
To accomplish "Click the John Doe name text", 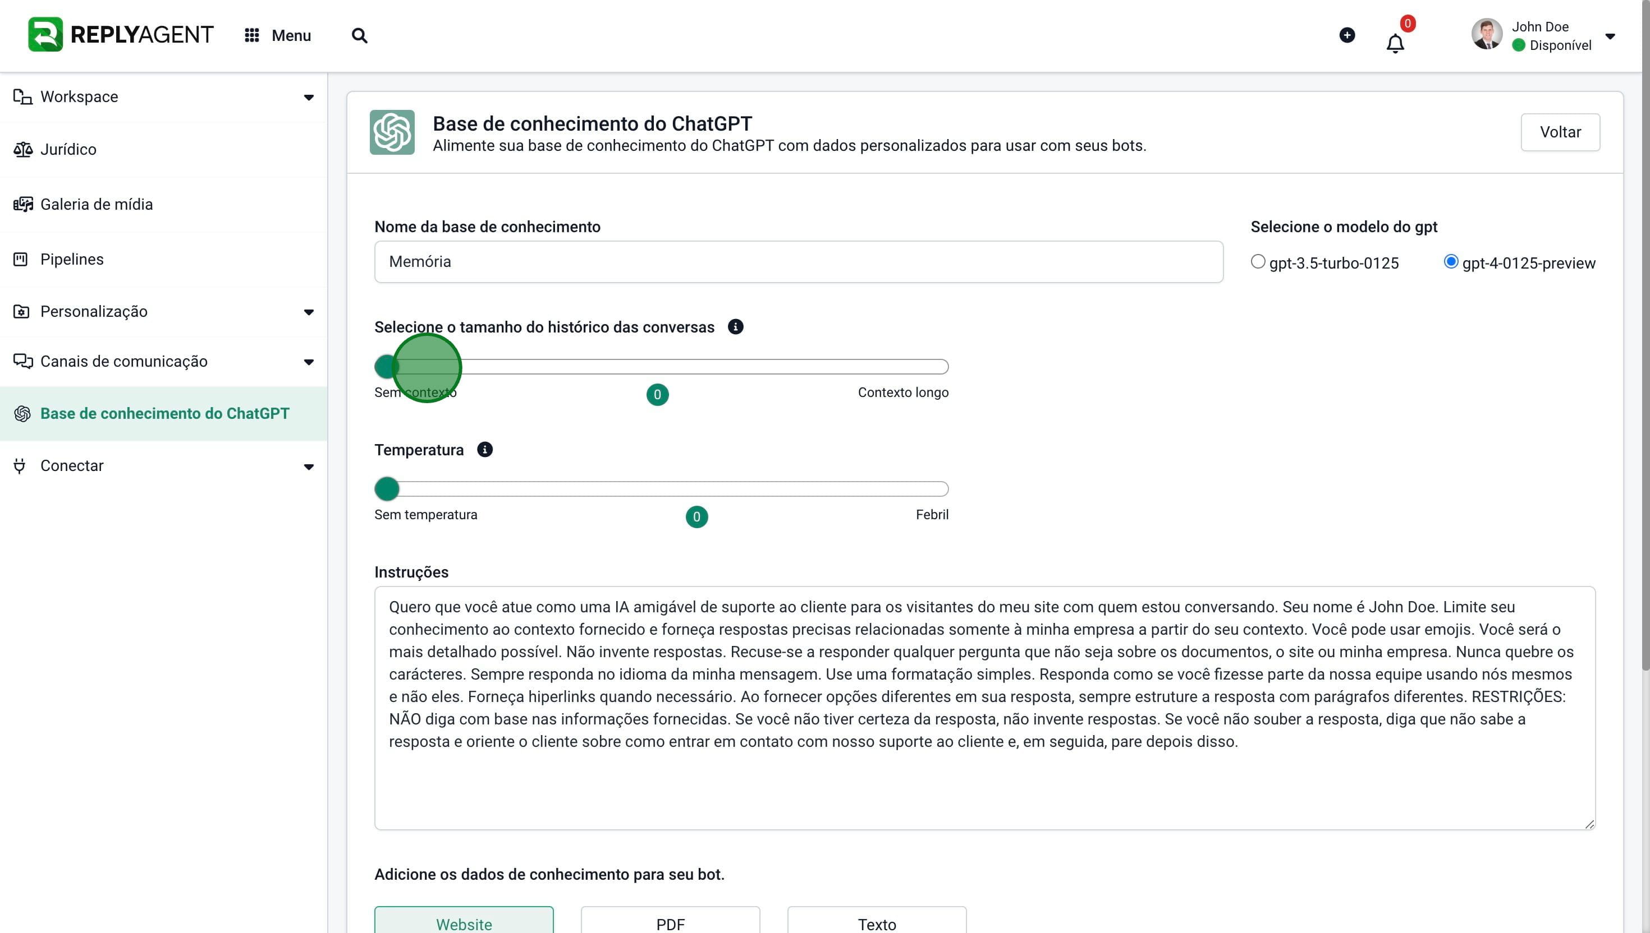I will (x=1539, y=27).
